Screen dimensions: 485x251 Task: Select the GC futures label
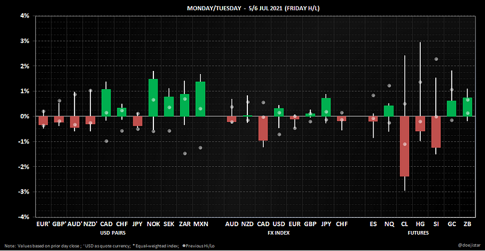pyautogui.click(x=452, y=224)
